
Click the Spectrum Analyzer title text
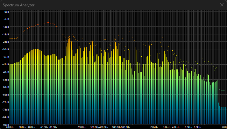(19, 5)
